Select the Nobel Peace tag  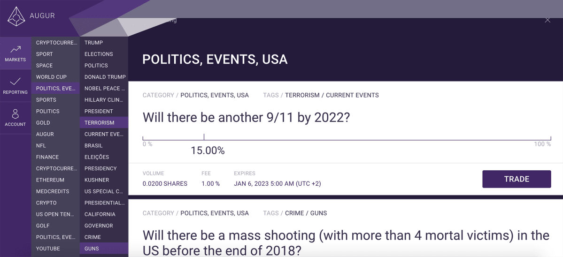(104, 88)
